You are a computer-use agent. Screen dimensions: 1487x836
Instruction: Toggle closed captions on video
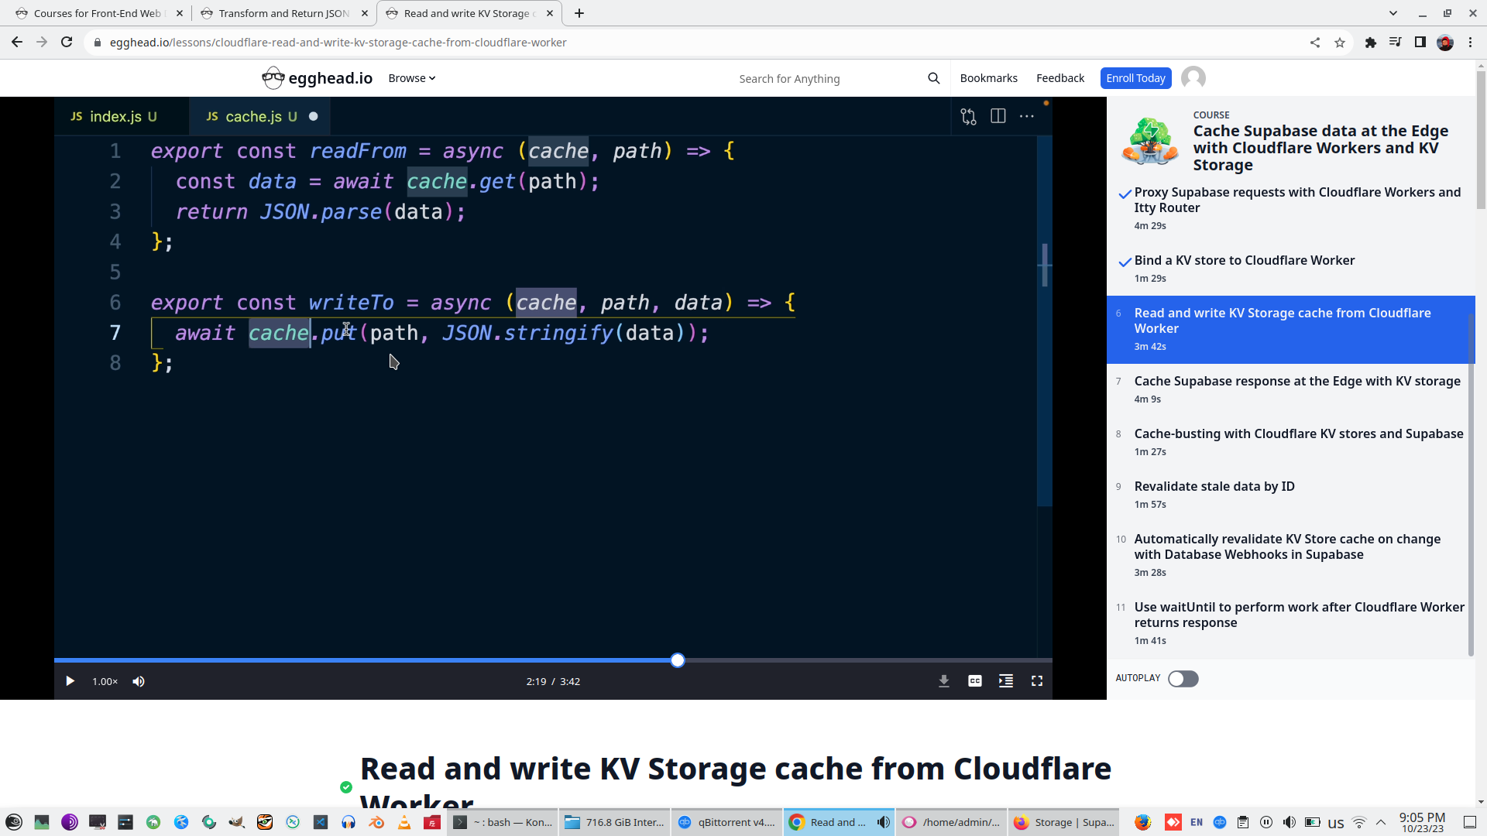pyautogui.click(x=974, y=681)
